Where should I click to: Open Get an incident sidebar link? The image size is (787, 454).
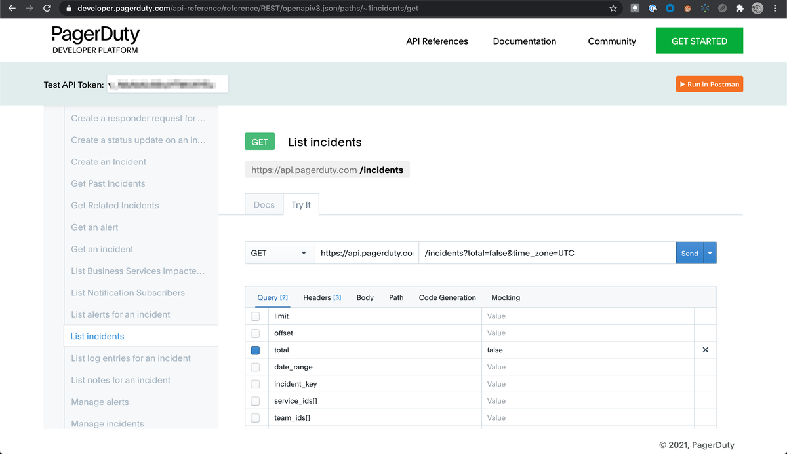pos(102,249)
